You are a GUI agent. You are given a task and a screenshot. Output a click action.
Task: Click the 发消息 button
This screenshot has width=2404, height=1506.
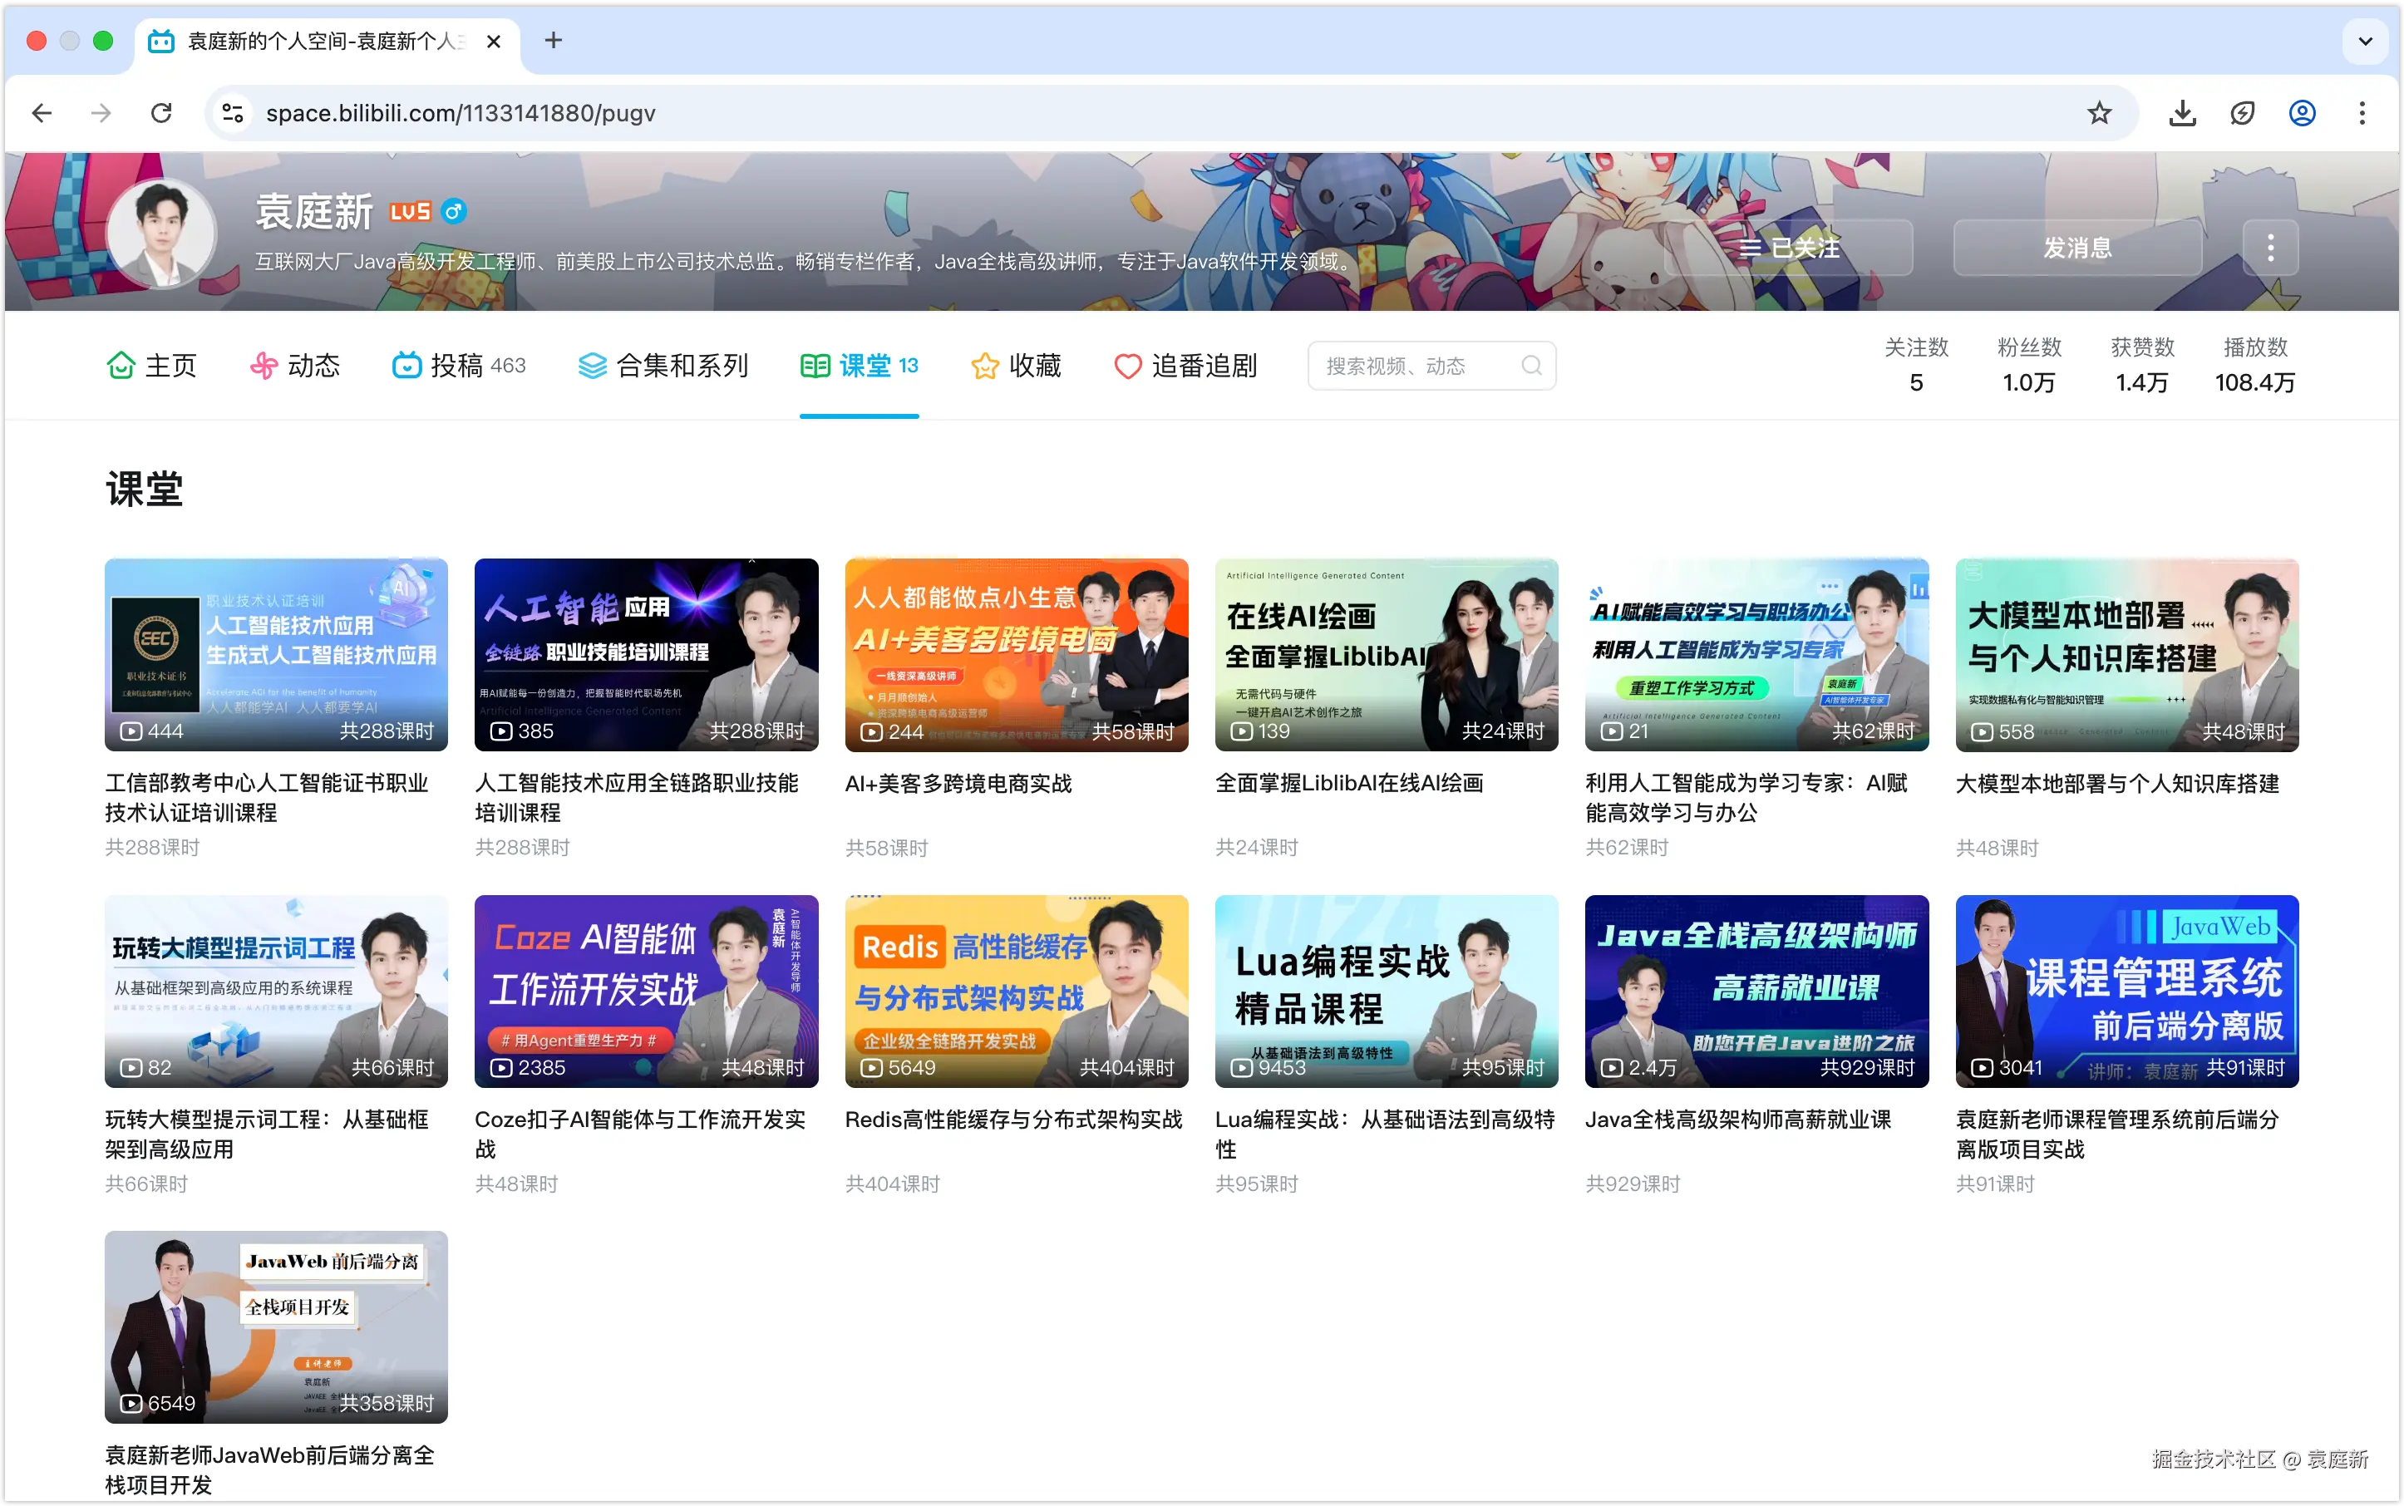[2077, 247]
